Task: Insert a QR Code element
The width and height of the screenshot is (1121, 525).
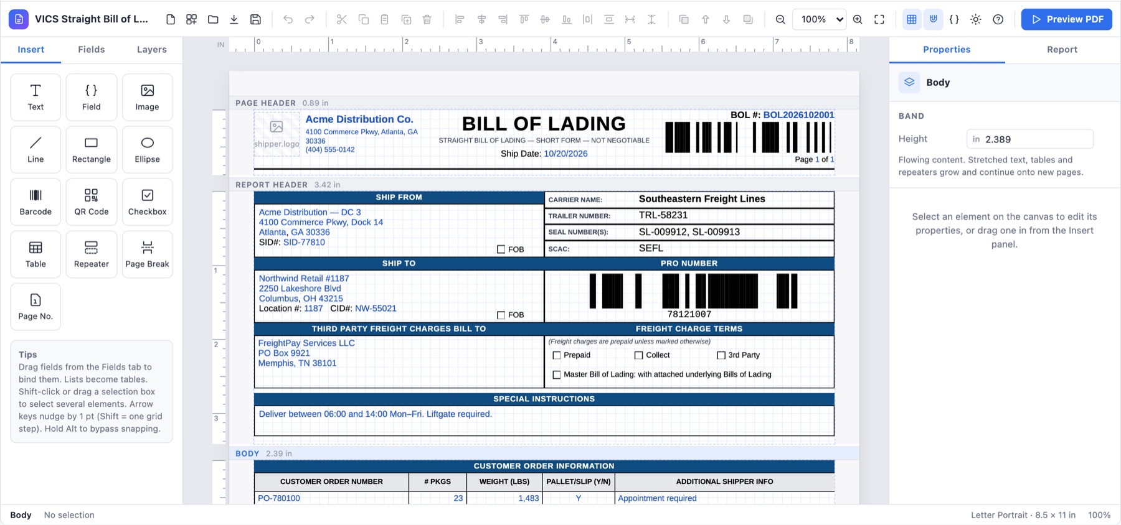Action: (x=92, y=202)
